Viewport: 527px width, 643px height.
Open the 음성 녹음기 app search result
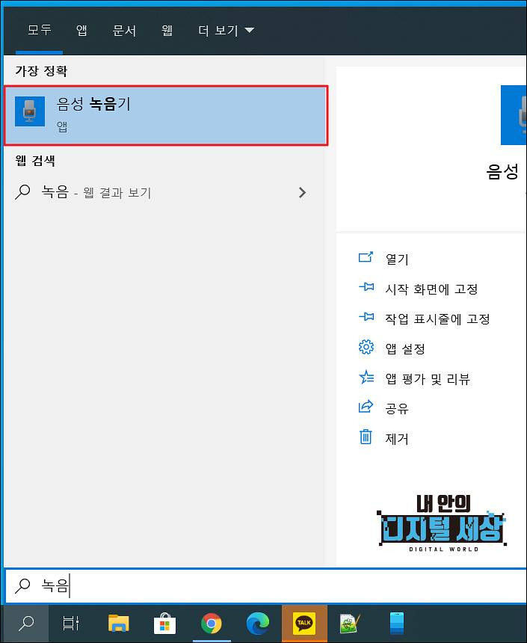(x=166, y=115)
